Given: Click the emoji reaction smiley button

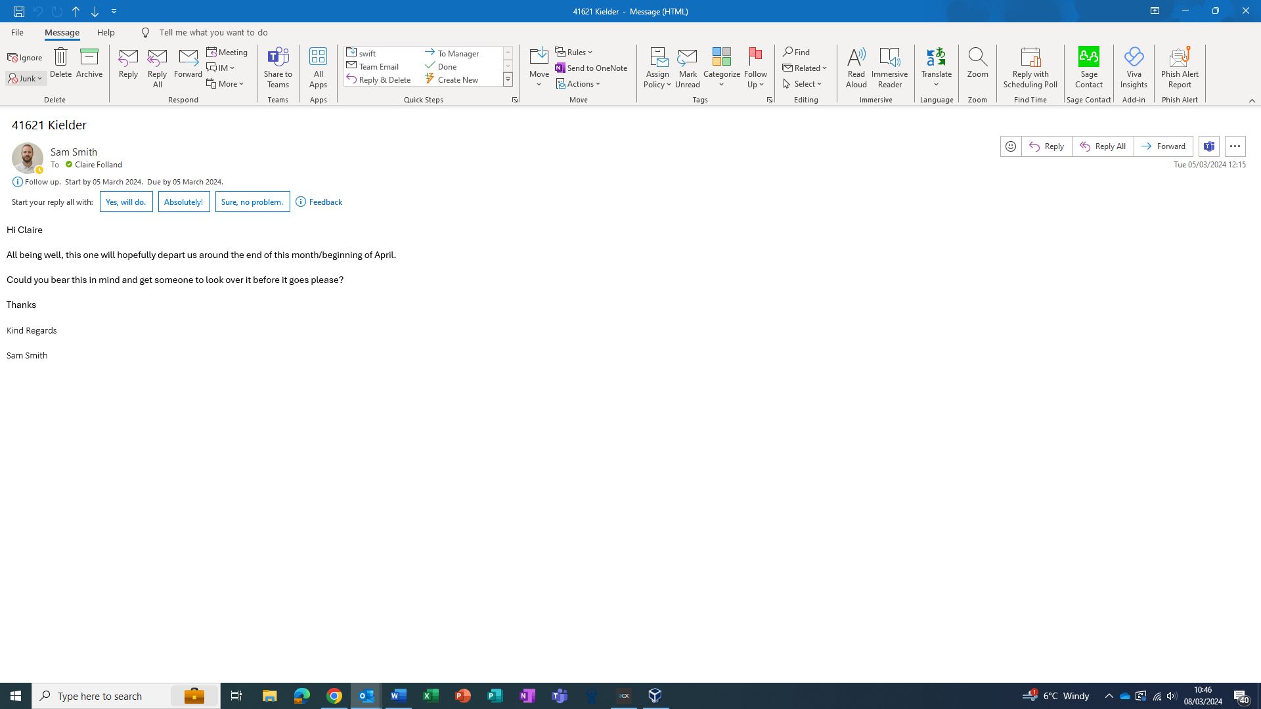Looking at the screenshot, I should click(1011, 146).
